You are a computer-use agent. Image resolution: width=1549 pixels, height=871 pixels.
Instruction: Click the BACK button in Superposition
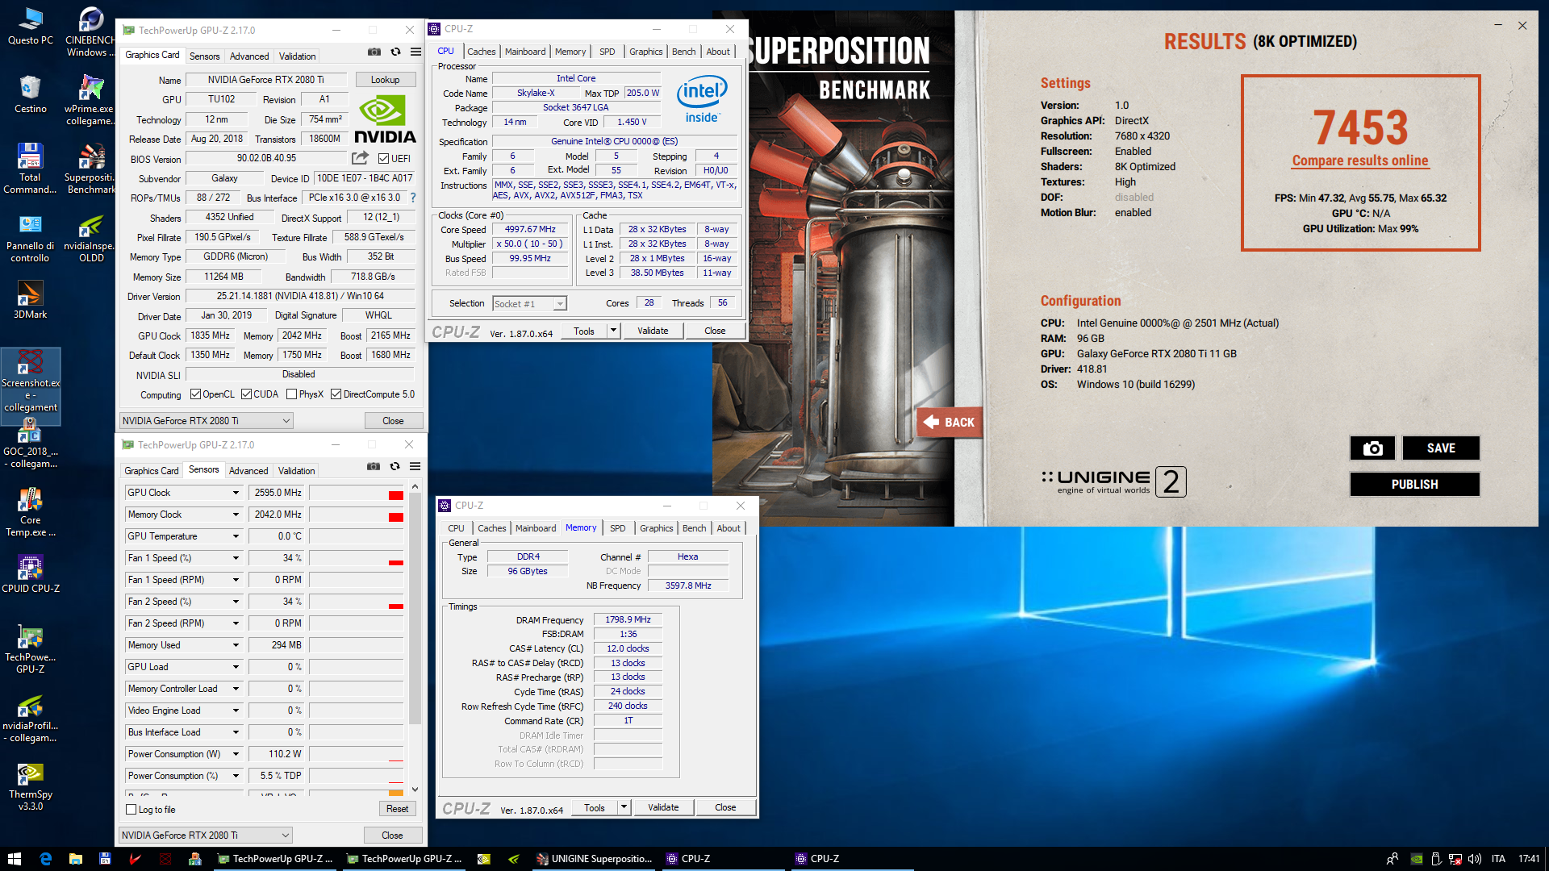(950, 422)
